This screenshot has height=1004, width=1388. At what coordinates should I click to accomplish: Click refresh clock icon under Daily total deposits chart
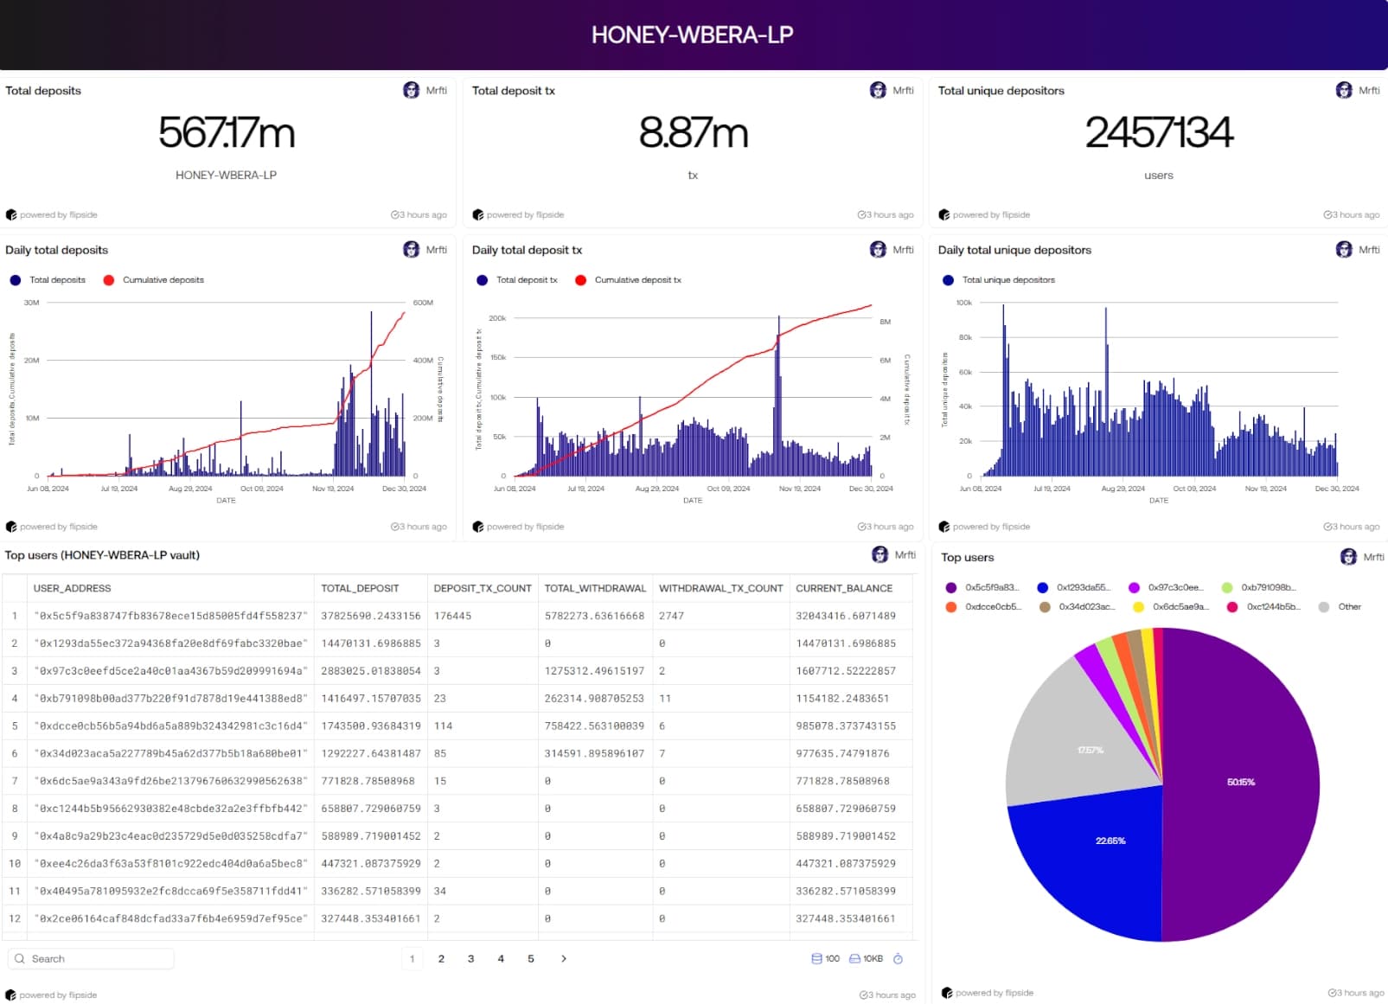pos(395,527)
